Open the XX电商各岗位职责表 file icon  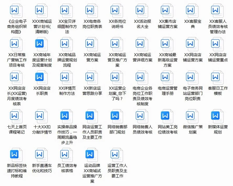coord(91,11)
